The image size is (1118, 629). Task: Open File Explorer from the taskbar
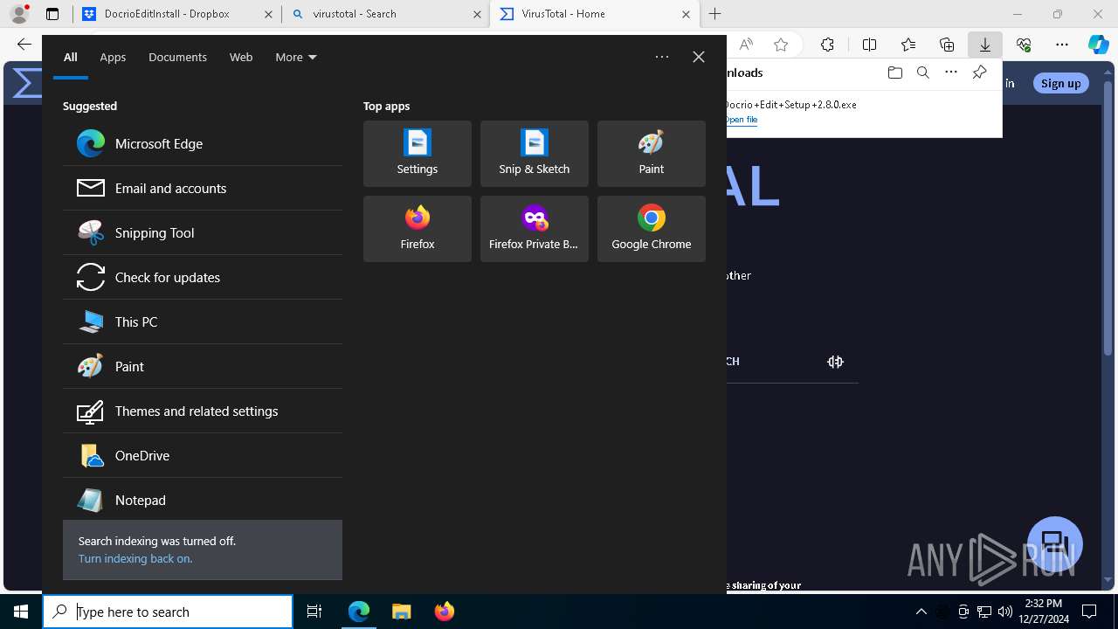[x=401, y=612]
